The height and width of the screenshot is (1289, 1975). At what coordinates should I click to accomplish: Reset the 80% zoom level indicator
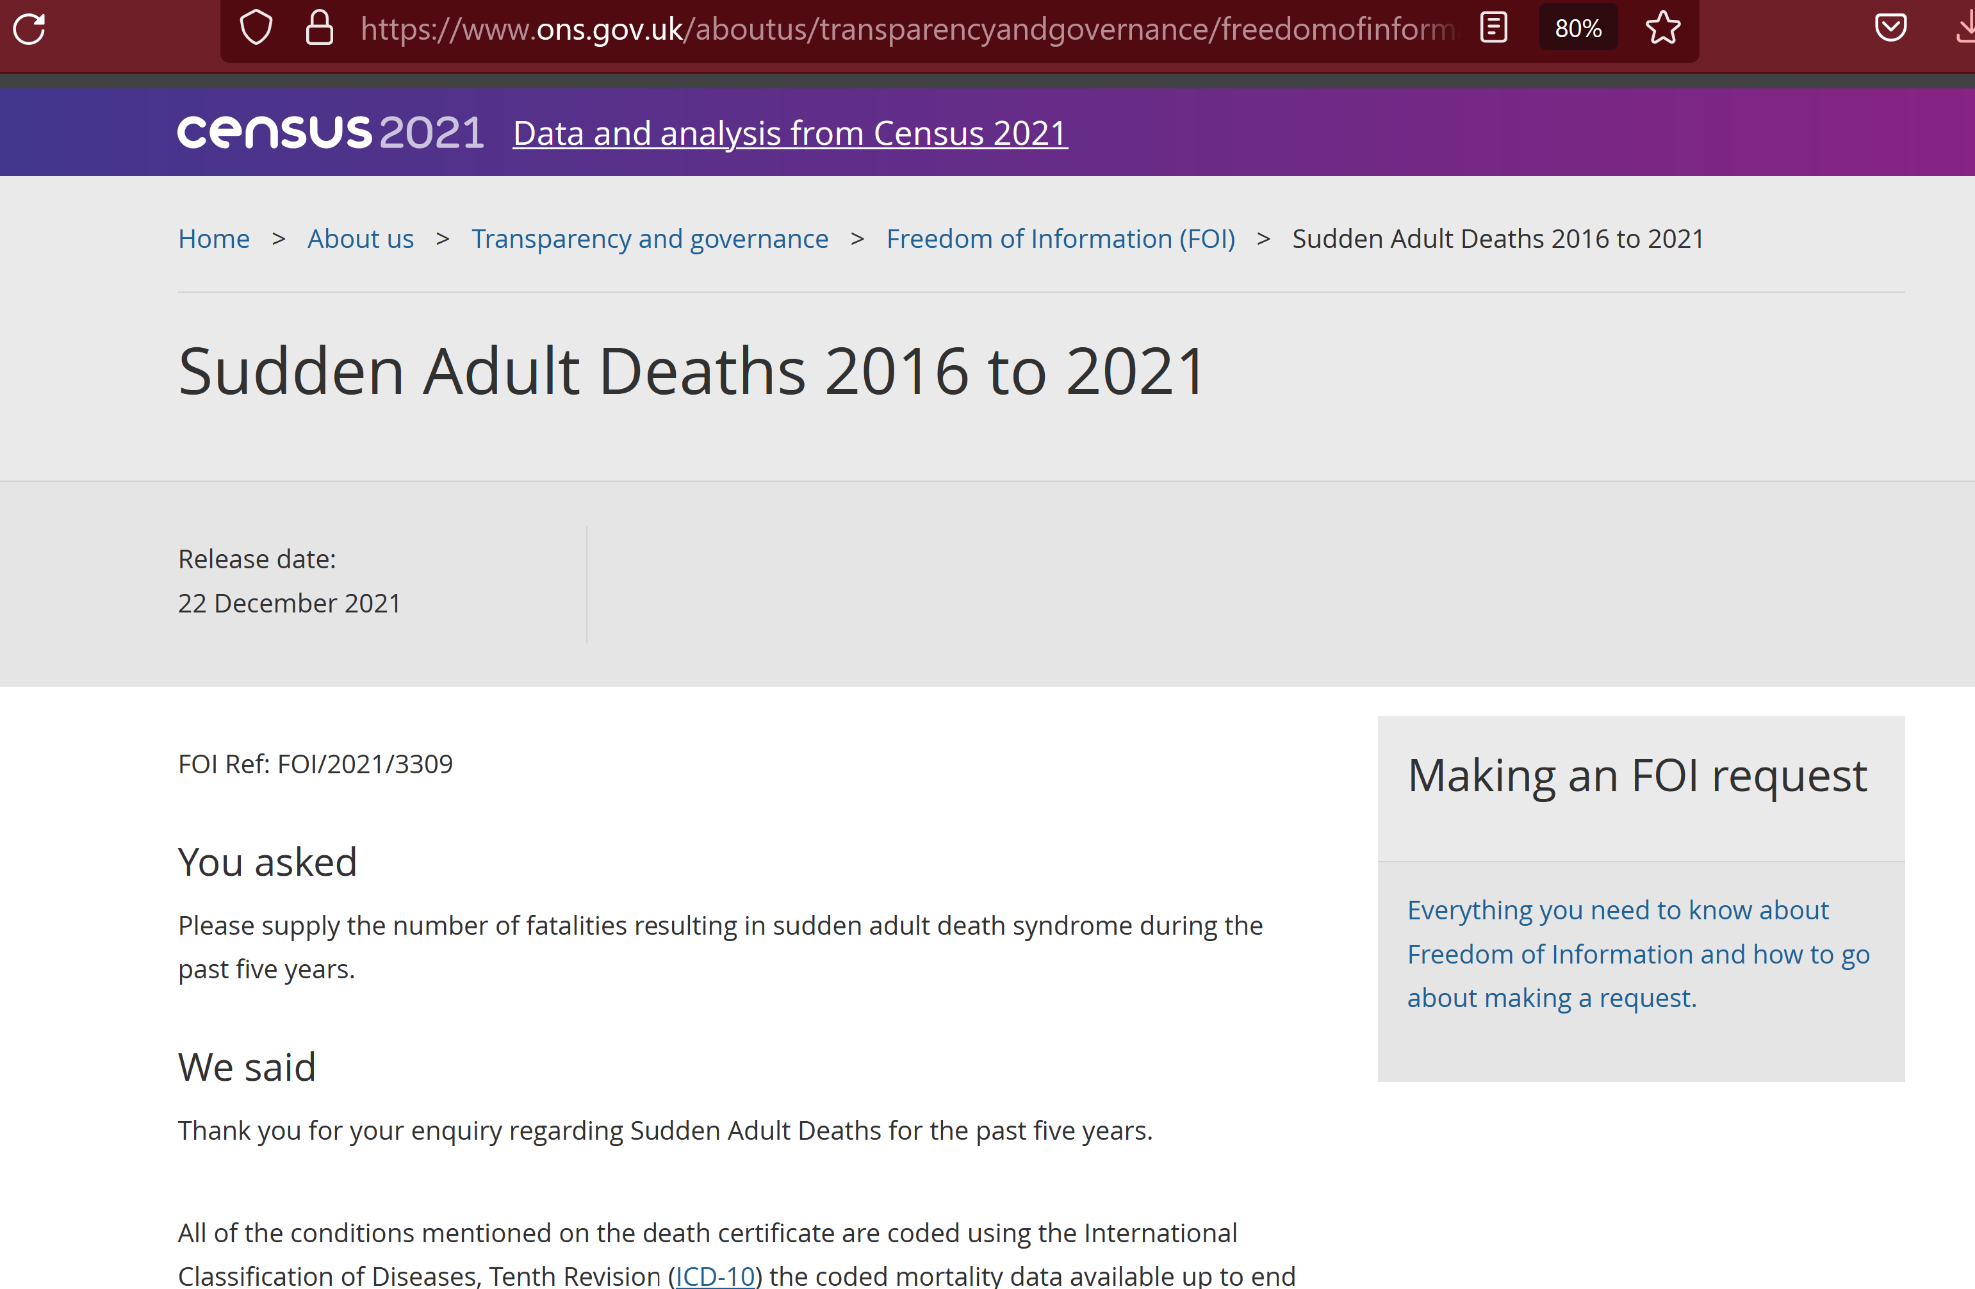(1578, 28)
